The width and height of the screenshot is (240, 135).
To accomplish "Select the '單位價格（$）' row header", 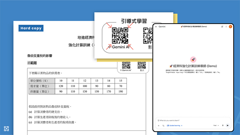I will click(42, 81).
